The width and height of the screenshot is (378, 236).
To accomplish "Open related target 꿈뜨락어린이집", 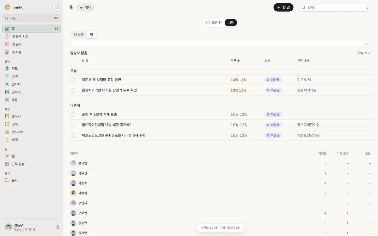I will (308, 125).
